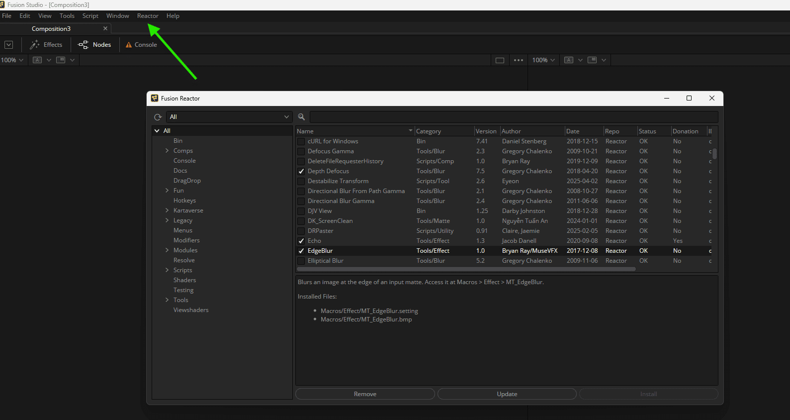Select the Shaders category
This screenshot has width=790, height=420.
pos(184,280)
